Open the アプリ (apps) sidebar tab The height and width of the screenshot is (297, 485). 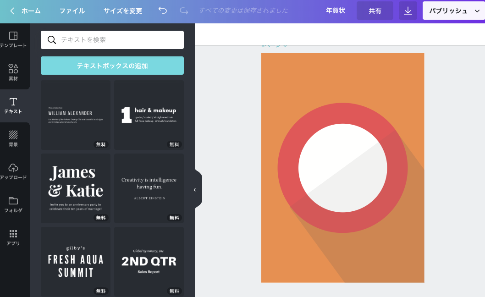[x=13, y=237]
